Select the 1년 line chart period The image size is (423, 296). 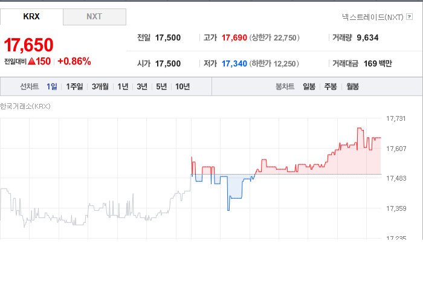coord(123,86)
